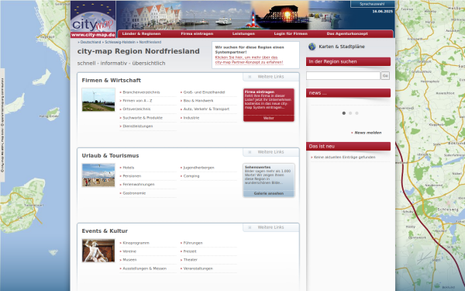The height and width of the screenshot is (291, 465).
Task: Open Gastronomie link
Action: coord(134,193)
